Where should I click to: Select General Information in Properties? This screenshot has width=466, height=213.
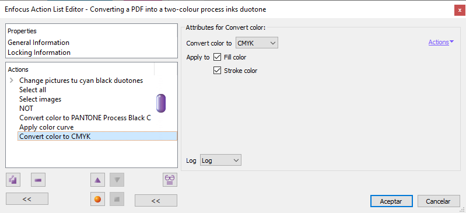[x=38, y=43]
